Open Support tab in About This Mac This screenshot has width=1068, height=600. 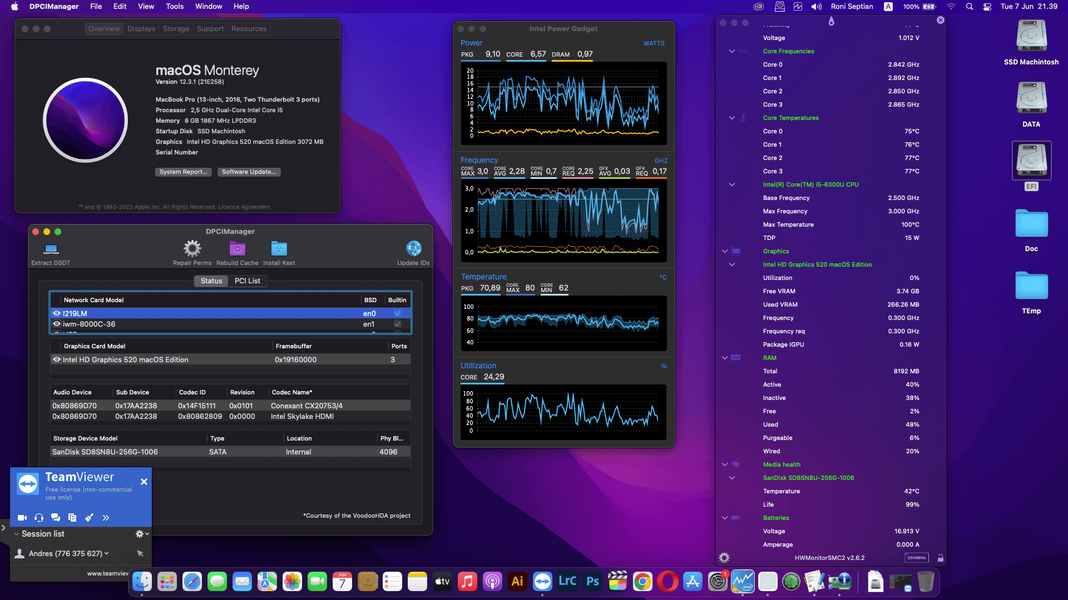[x=210, y=29]
